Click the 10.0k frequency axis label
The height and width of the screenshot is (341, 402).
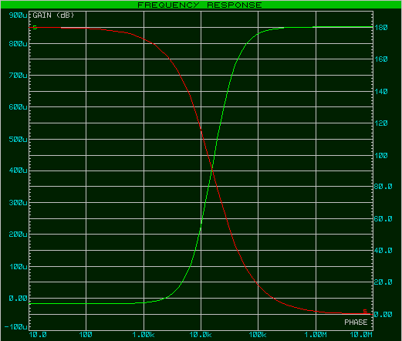coord(201,335)
